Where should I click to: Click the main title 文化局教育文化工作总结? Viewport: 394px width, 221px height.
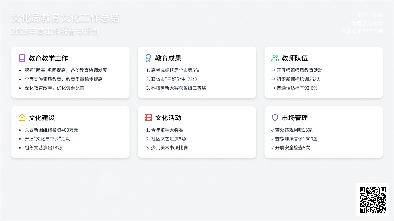[x=65, y=18]
